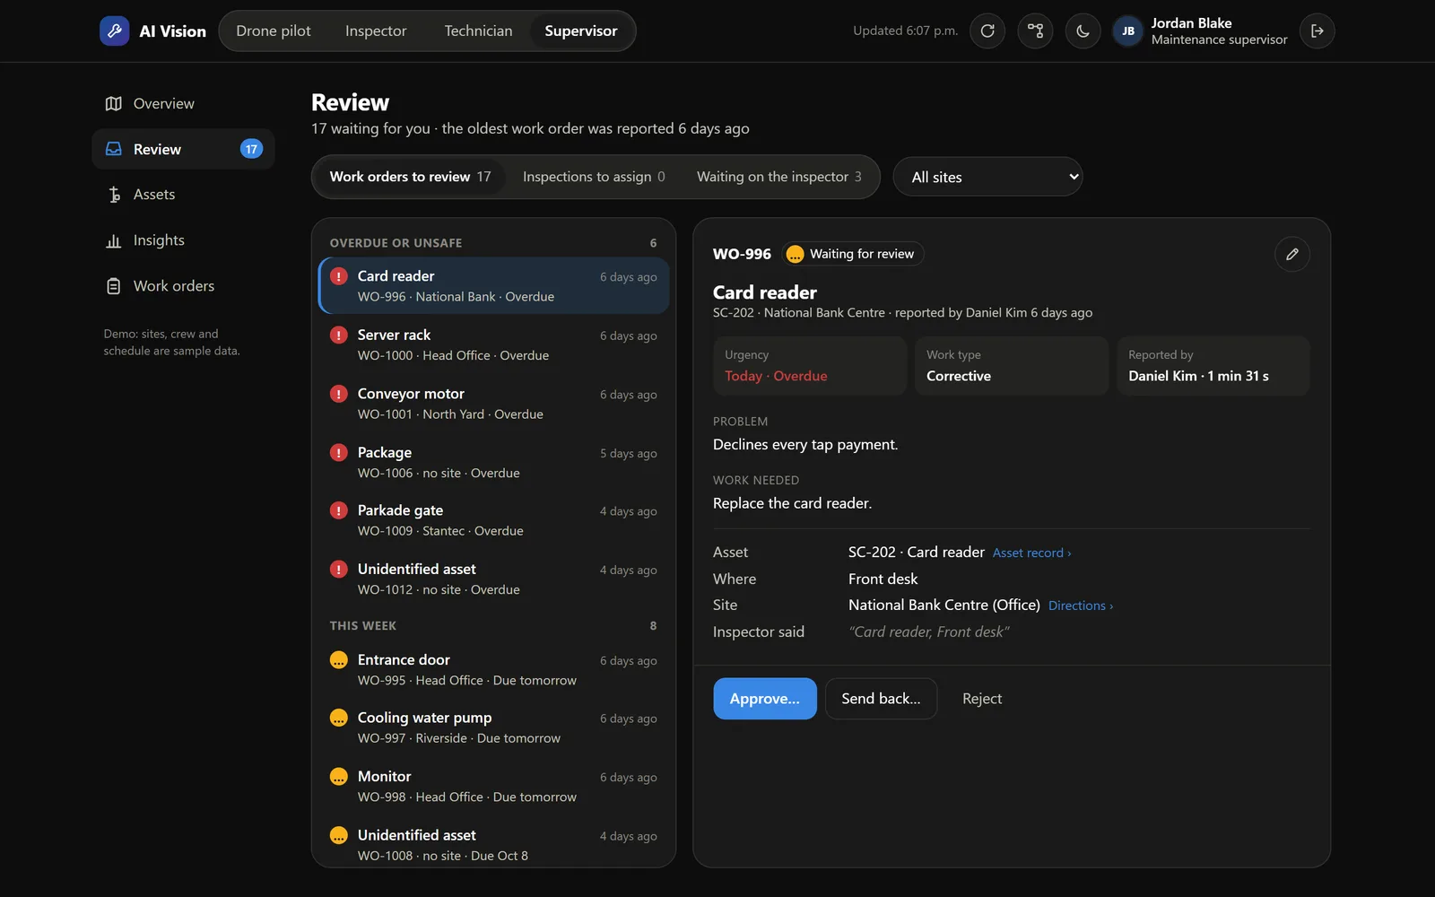Viewport: 1435px width, 897px height.
Task: Open Assets in the sidebar
Action: [183, 195]
